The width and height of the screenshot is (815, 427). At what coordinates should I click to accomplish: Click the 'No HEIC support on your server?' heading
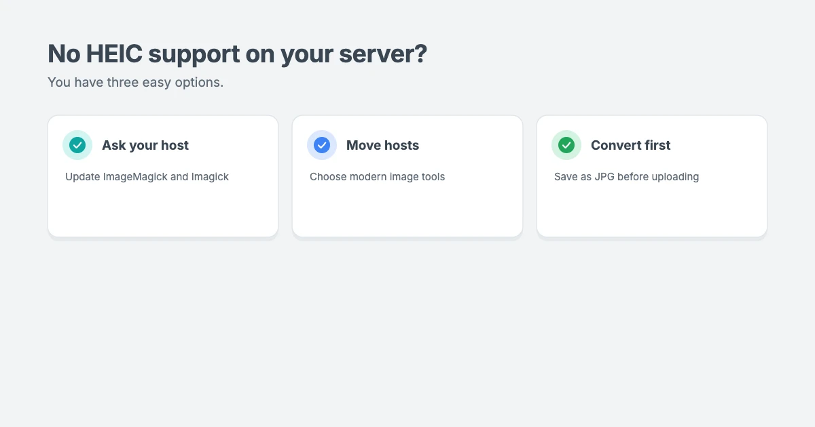238,54
